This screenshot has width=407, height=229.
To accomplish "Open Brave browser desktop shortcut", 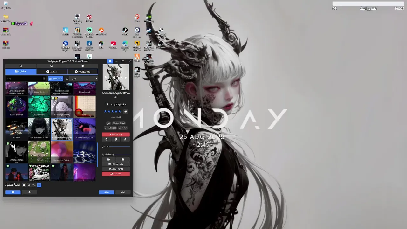I will pos(137,18).
